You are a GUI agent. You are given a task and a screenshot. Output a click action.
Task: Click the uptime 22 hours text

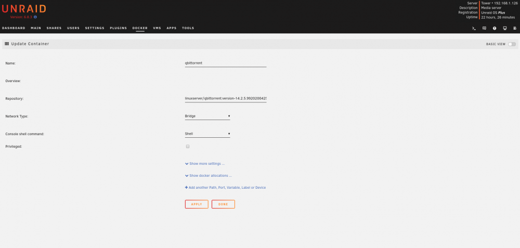coord(498,17)
